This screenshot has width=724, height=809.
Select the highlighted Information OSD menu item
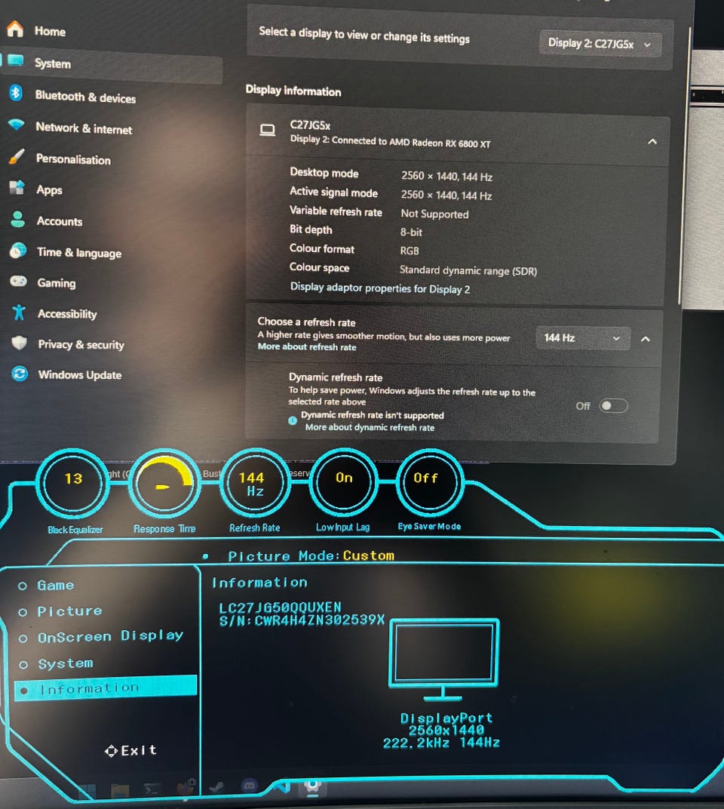coord(105,688)
